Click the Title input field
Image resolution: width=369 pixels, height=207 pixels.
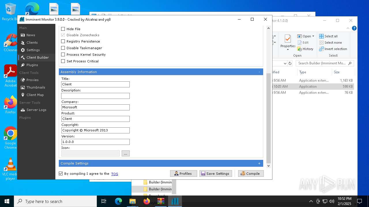pos(95,84)
